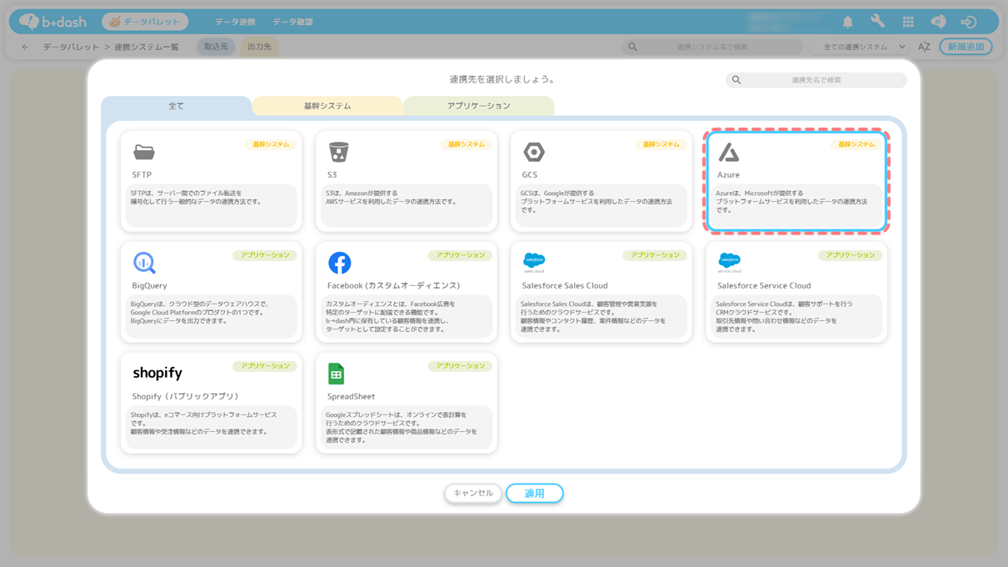Click the S3 card description
This screenshot has width=1008, height=567.
click(407, 205)
